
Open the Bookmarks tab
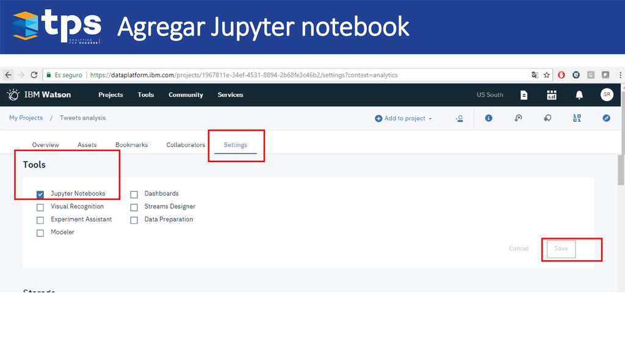coord(132,145)
